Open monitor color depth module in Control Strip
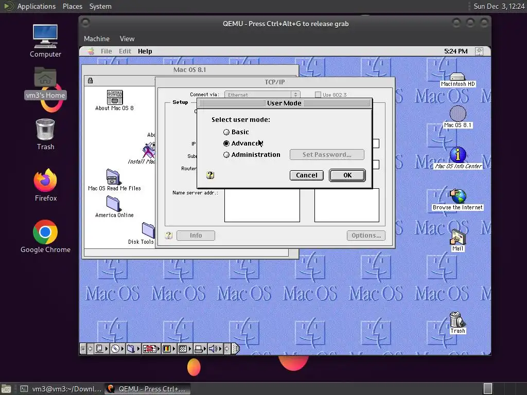Screen dimensions: 527x395 pos(169,349)
